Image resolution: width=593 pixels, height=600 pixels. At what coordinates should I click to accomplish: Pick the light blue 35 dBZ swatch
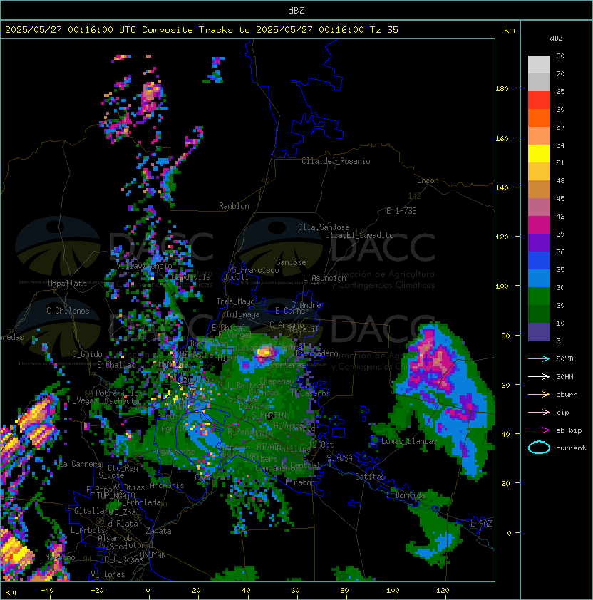[539, 279]
